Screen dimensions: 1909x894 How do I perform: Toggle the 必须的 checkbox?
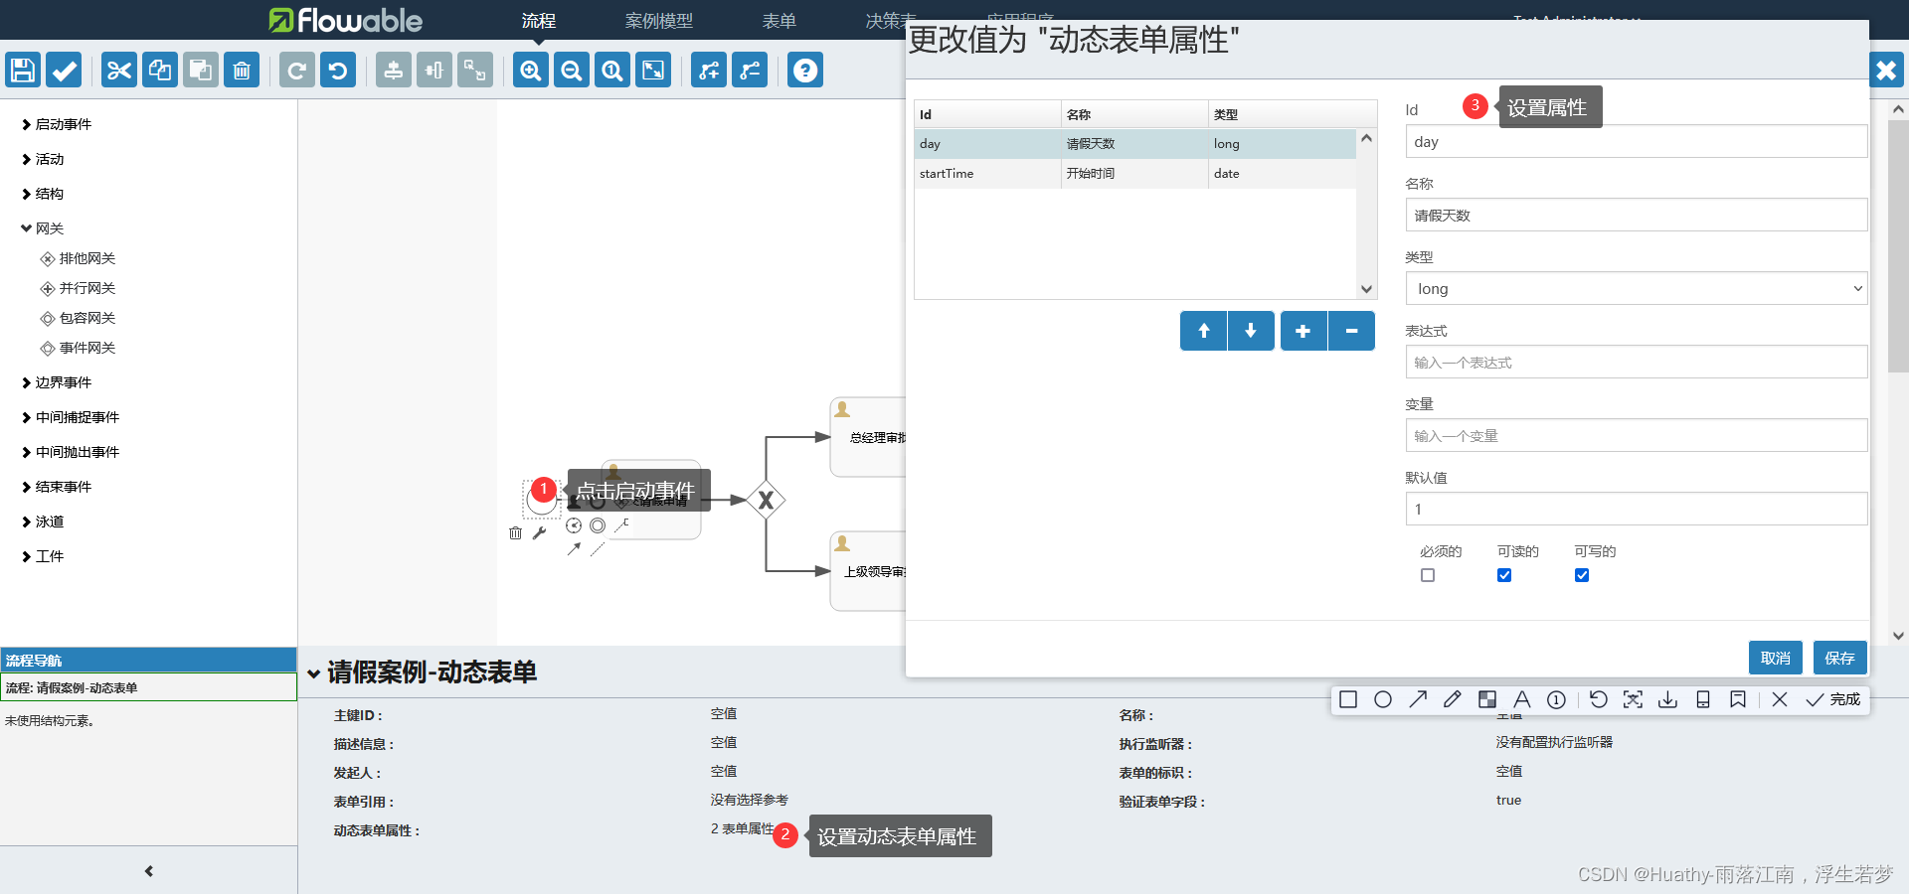1428,575
